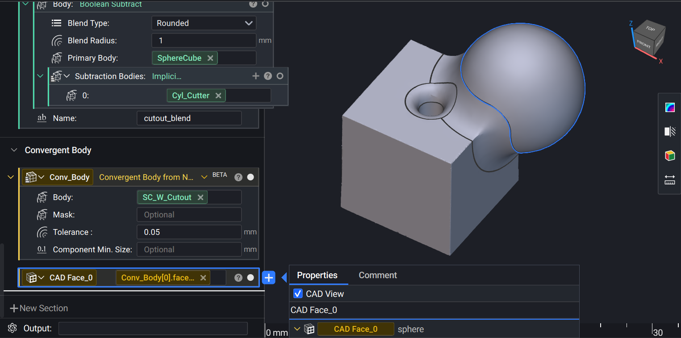Click the Output icon at bottom left

[x=13, y=328]
